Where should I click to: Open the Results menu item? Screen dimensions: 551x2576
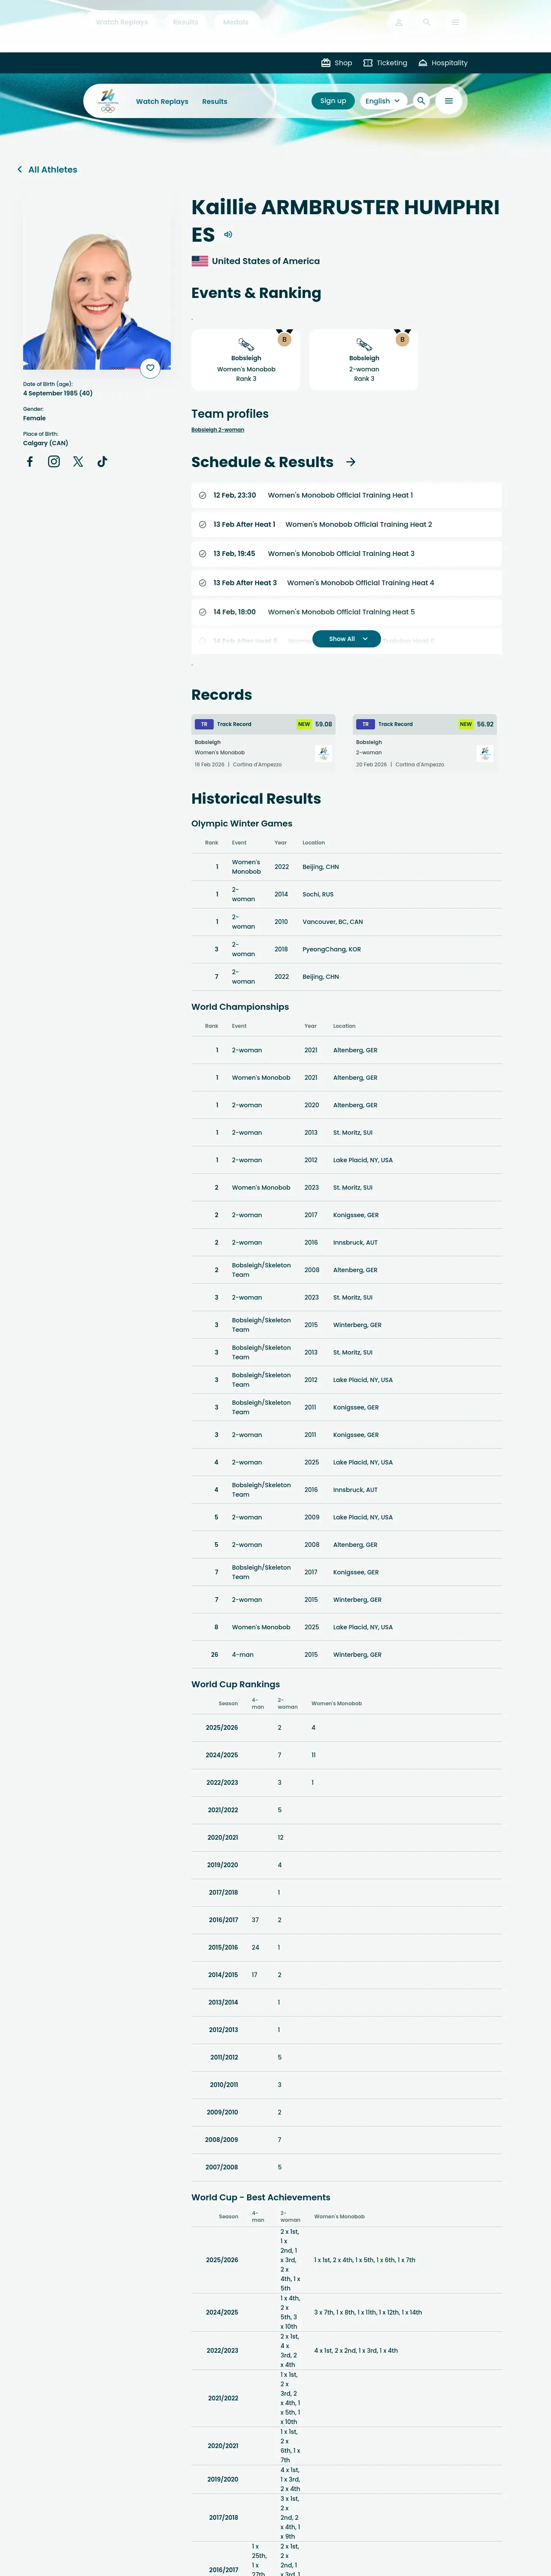tap(215, 101)
